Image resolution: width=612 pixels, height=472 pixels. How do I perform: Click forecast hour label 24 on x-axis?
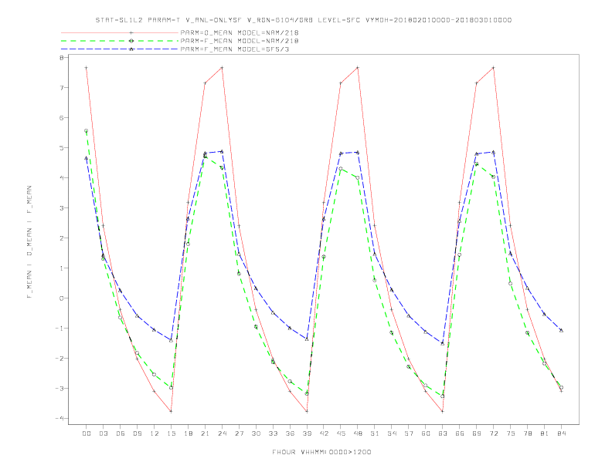(222, 433)
